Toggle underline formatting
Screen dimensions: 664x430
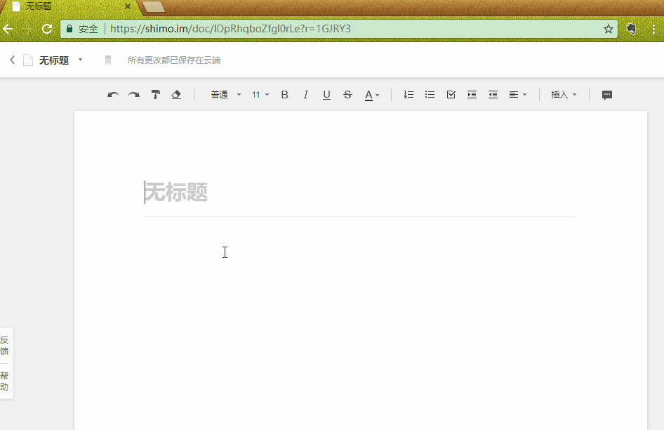click(326, 95)
